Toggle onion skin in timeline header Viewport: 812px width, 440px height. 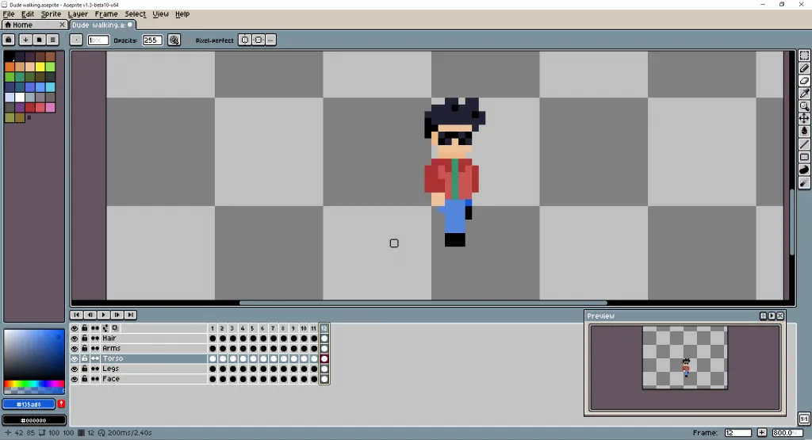pos(115,328)
